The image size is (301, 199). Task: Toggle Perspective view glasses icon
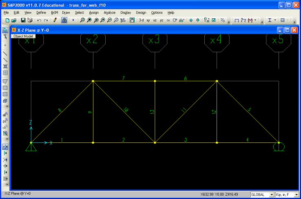pyautogui.click(x=181, y=20)
